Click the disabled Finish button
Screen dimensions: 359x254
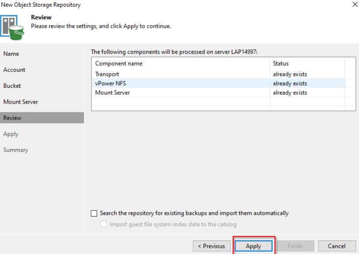[295, 246]
